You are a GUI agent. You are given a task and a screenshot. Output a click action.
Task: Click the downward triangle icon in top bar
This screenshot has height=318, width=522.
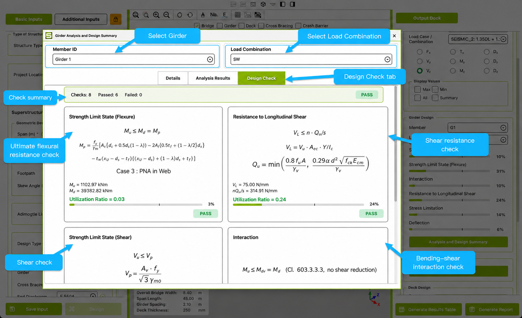[x=273, y=4]
